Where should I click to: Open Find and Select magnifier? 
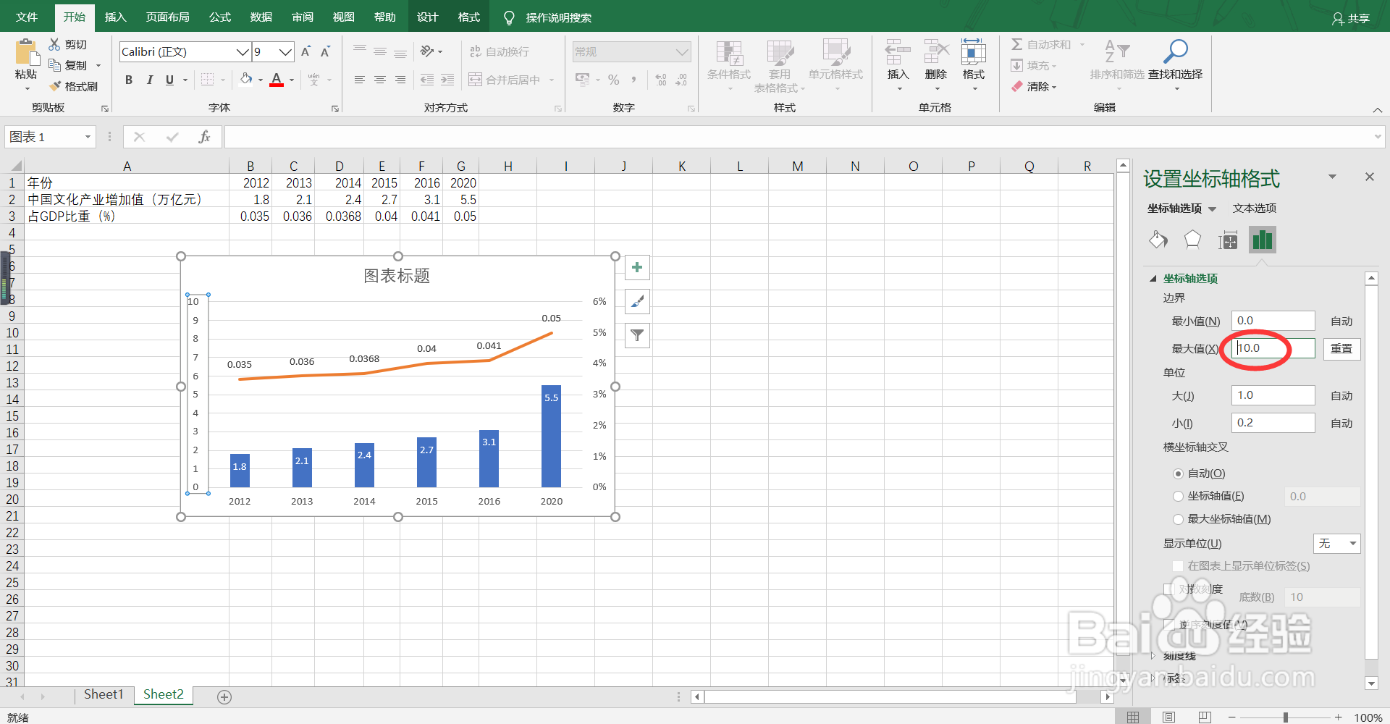(x=1175, y=51)
